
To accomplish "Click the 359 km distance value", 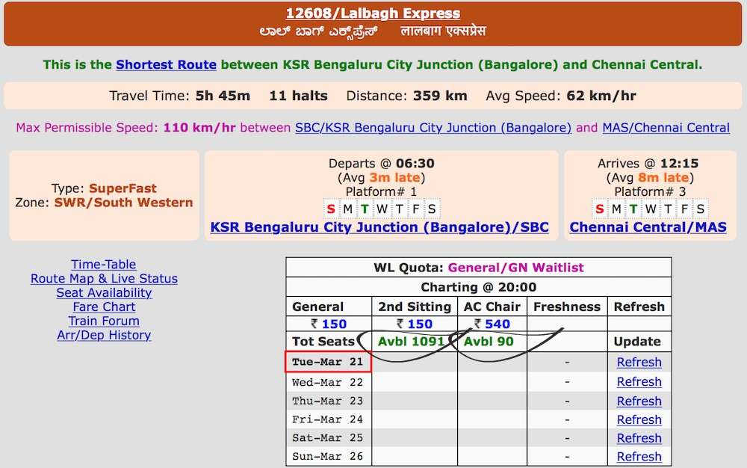I will [440, 96].
